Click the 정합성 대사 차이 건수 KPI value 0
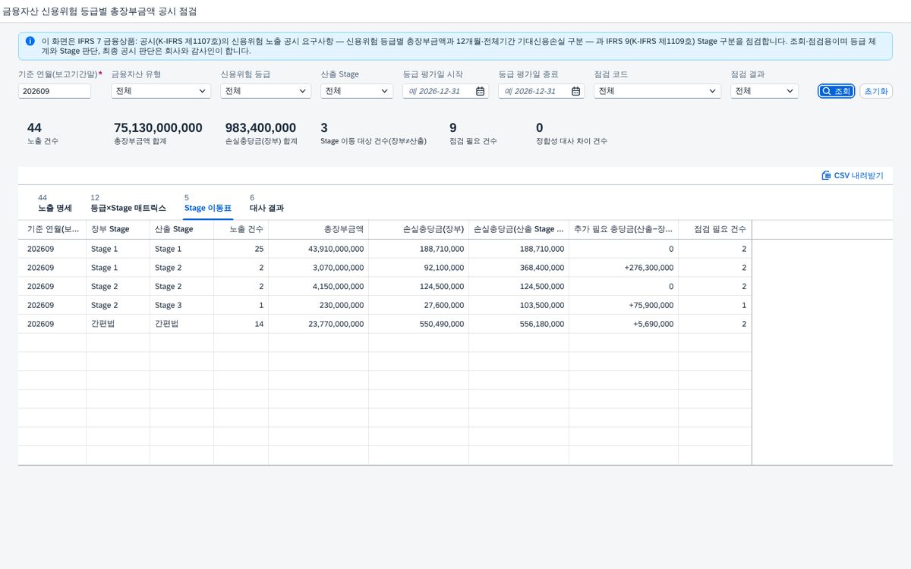The image size is (911, 569). (x=540, y=127)
